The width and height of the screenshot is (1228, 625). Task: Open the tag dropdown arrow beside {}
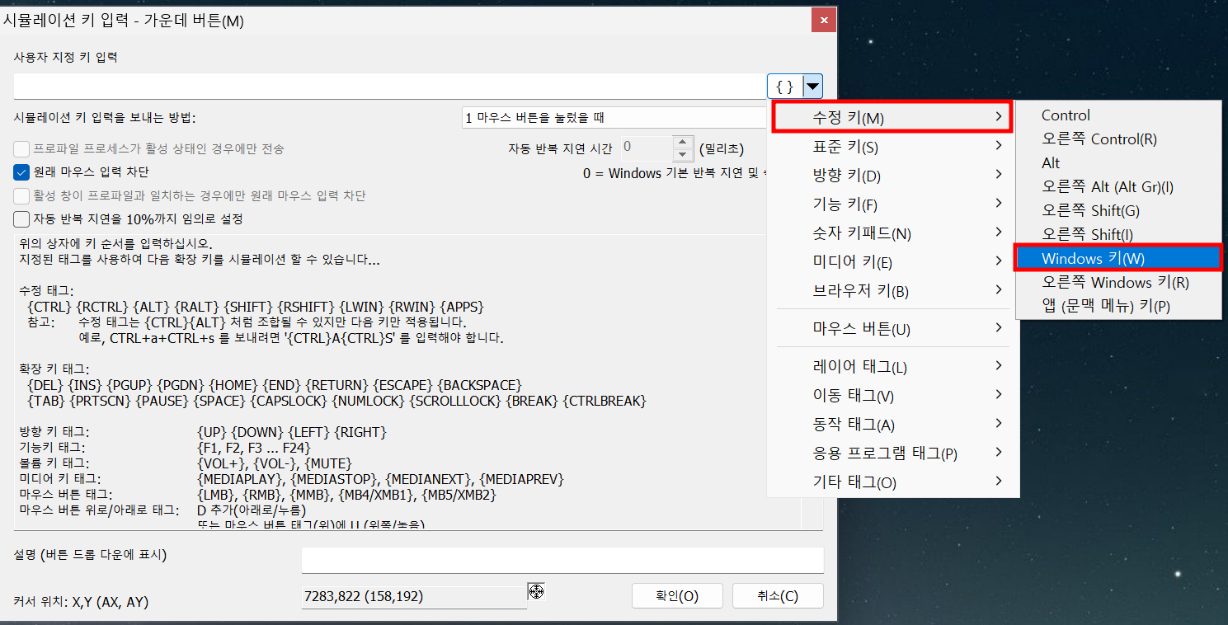click(x=812, y=86)
